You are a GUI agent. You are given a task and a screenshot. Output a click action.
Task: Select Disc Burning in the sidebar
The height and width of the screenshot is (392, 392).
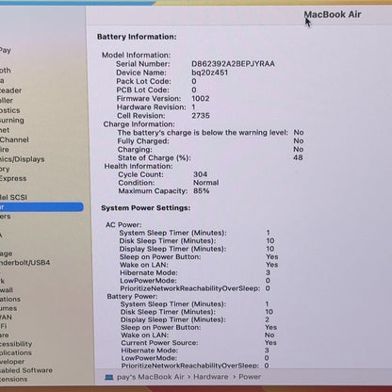tap(12, 121)
